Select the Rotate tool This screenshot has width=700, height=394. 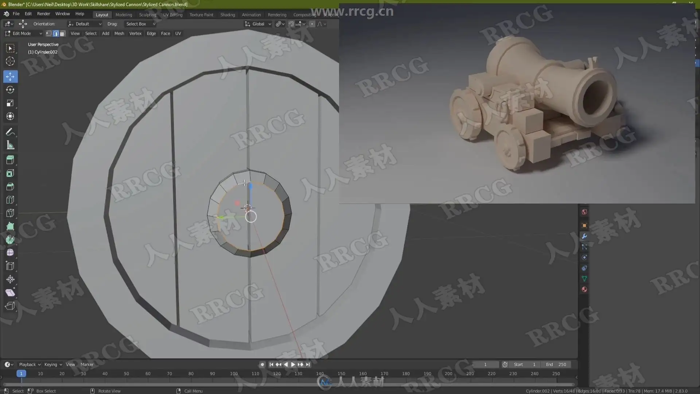pyautogui.click(x=10, y=90)
